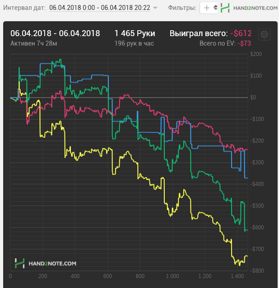Click the chart title date range heading
279x288 pixels.
coord(55,33)
